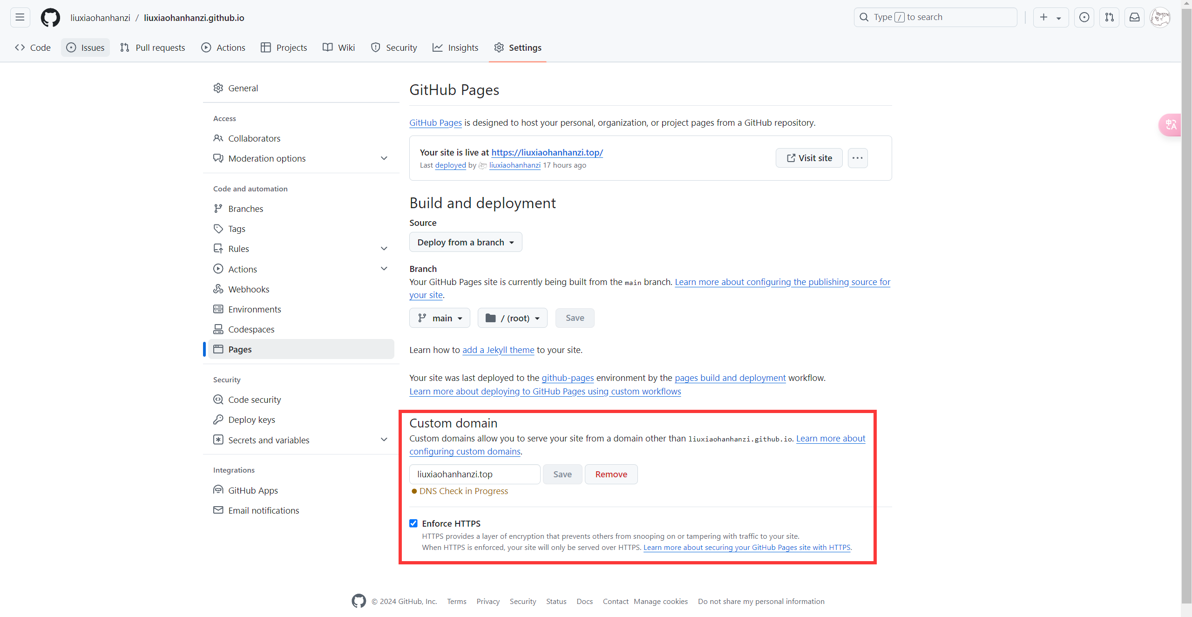Open the three-dots menu beside Visit site
The image size is (1192, 617).
857,158
